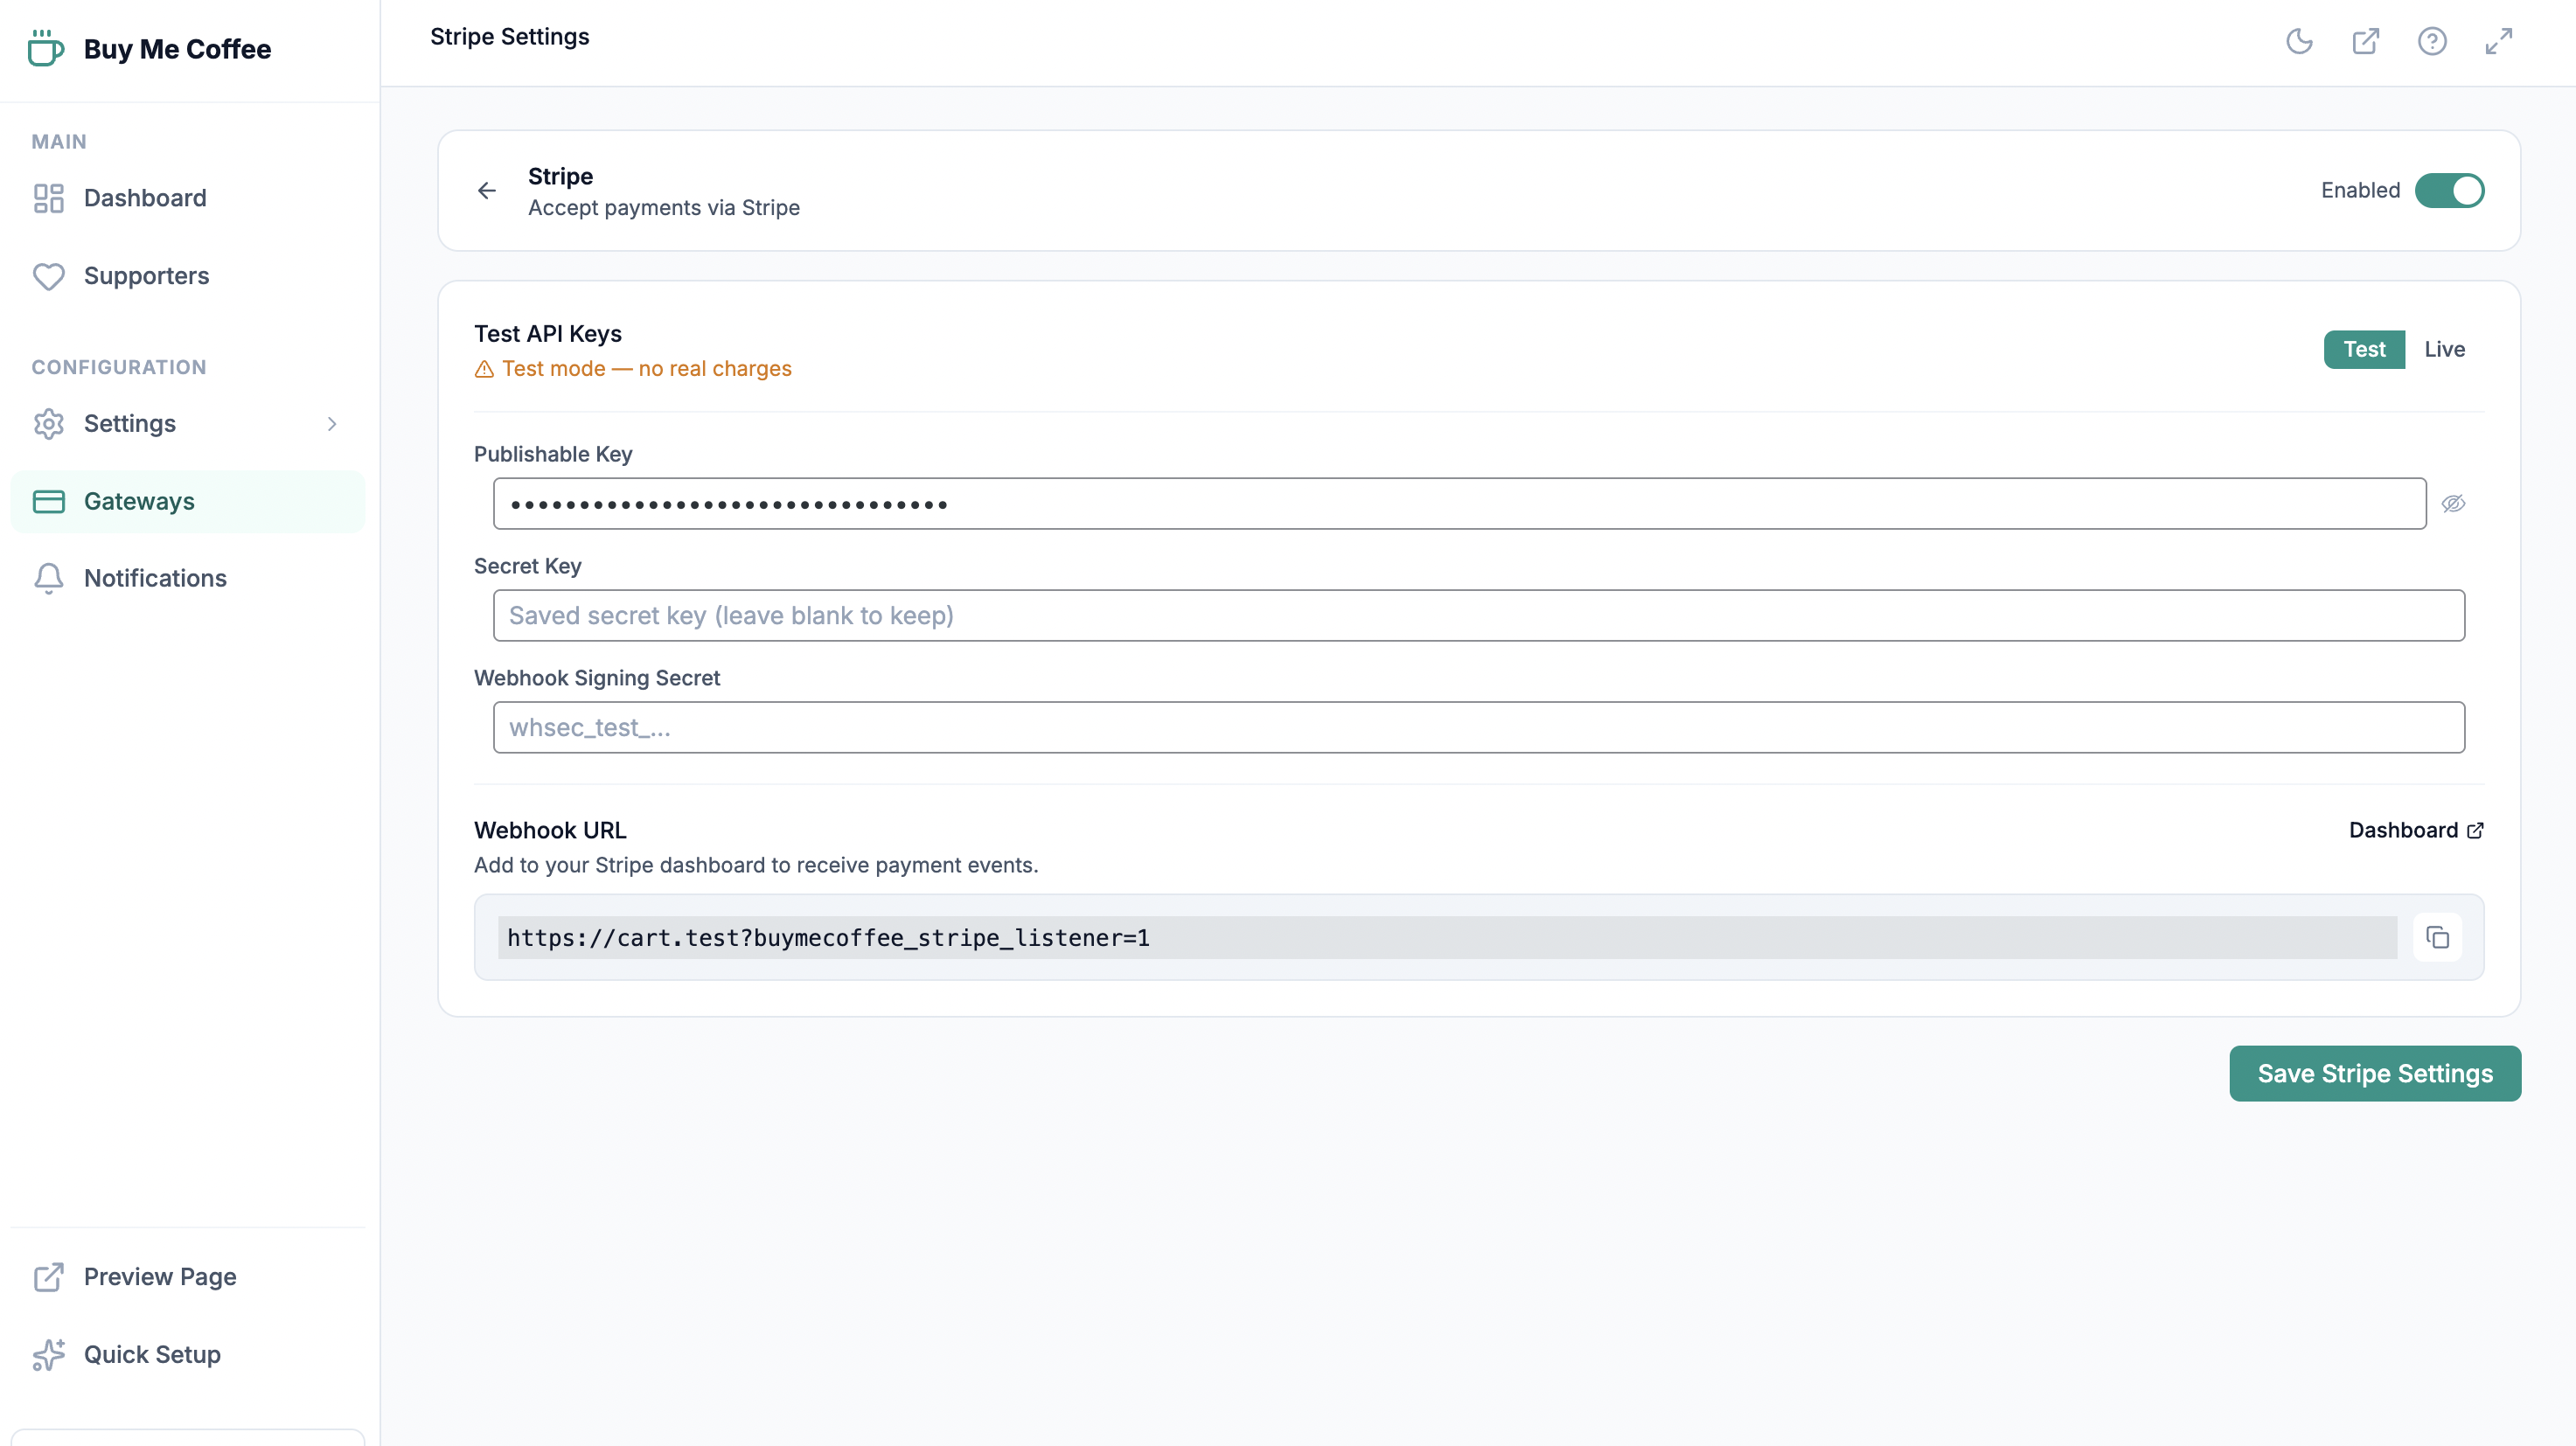
Task: Click the Enabled label text
Action: (x=2360, y=190)
